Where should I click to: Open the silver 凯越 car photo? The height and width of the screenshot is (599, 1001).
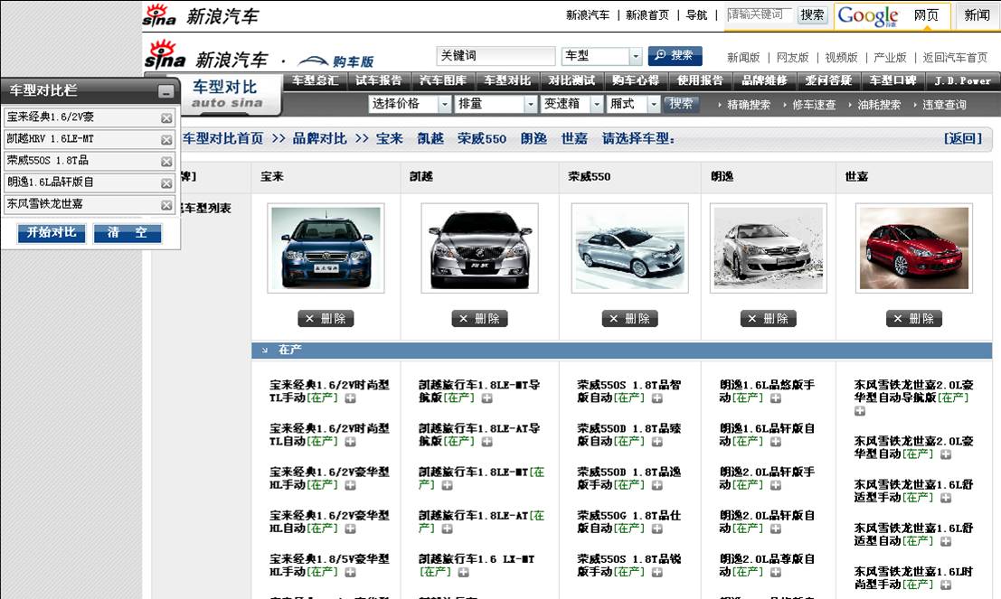point(479,248)
